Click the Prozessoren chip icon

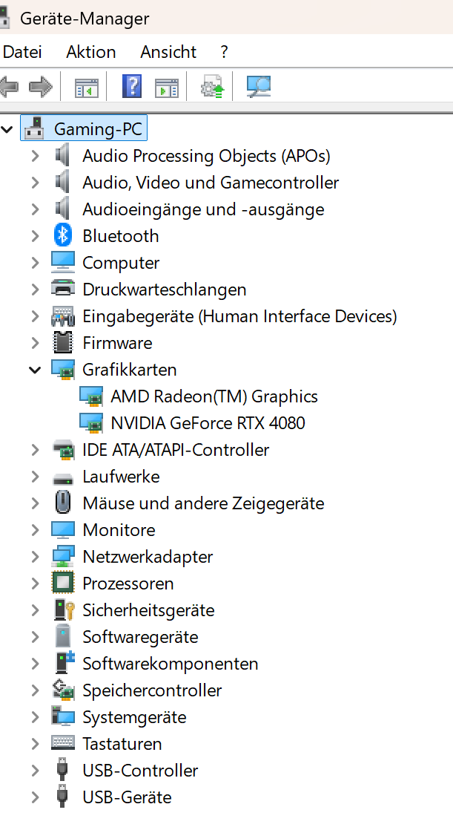63,584
